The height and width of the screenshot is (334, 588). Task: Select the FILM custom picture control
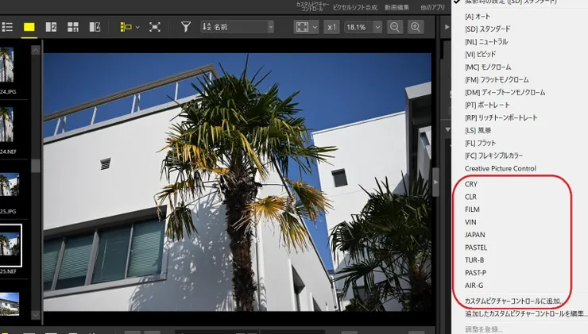point(472,209)
